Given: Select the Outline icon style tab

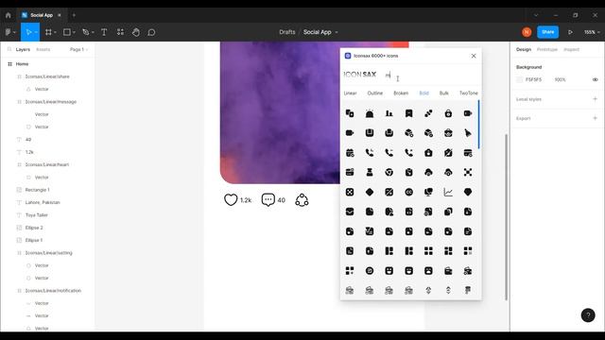Looking at the screenshot, I should coord(375,93).
